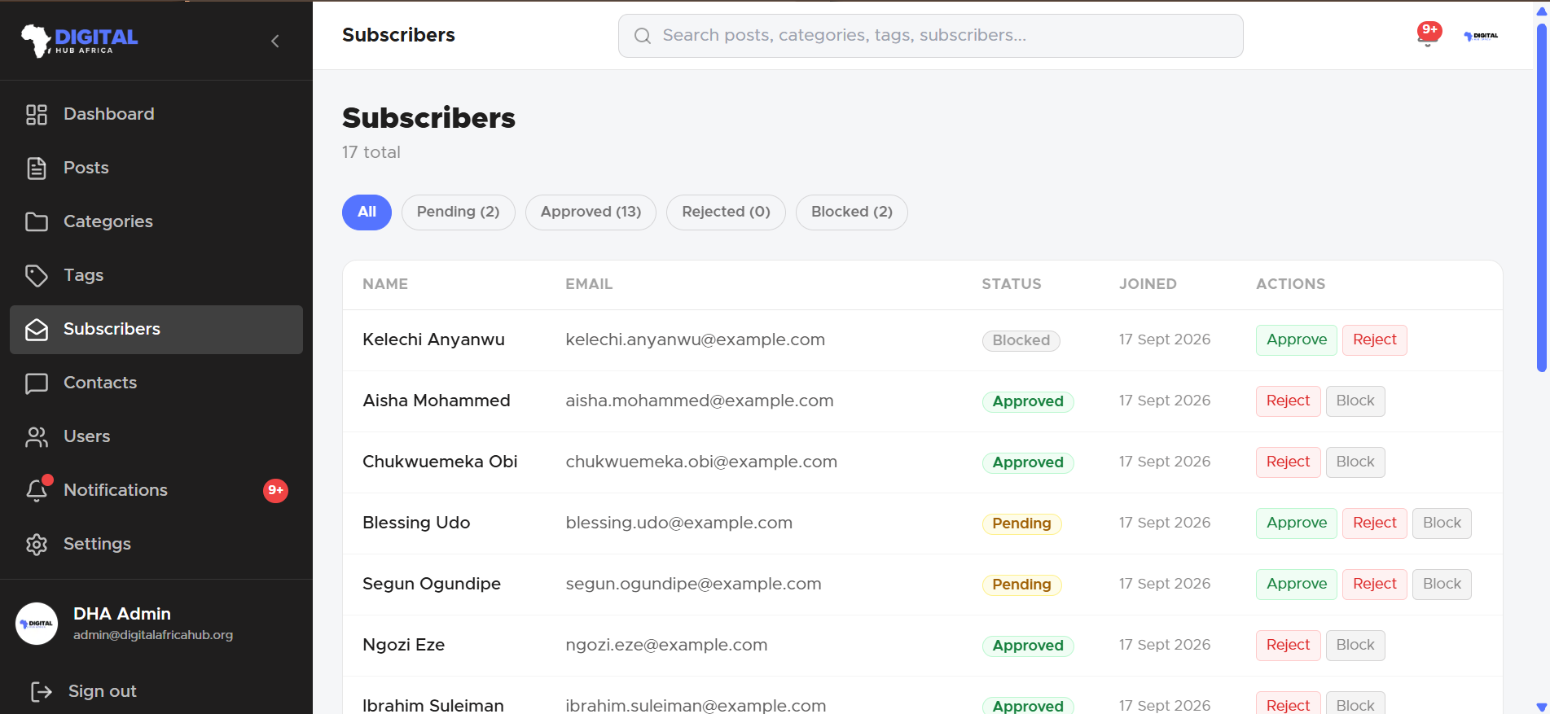
Task: Open Contacts in the sidebar
Action: click(156, 383)
